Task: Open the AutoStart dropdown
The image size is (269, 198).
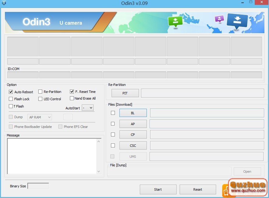Action: [x=88, y=108]
